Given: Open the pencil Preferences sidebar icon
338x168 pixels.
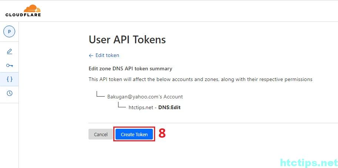Looking at the screenshot, I should click(10, 51).
